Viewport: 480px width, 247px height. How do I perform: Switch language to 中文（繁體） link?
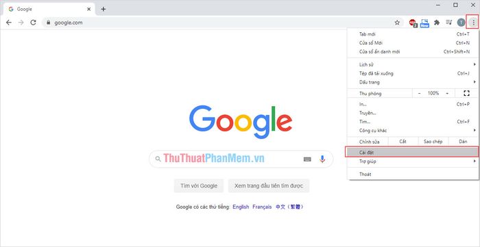pos(289,207)
